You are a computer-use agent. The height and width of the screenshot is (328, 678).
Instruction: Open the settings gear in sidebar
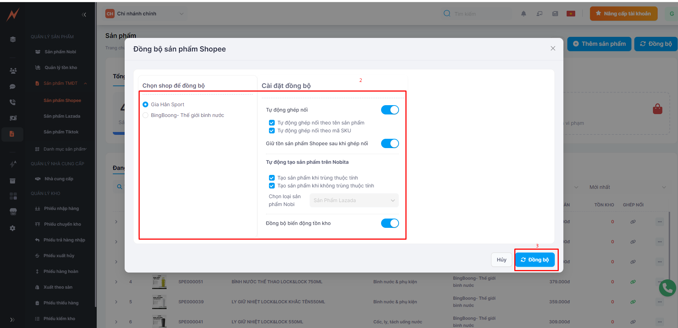(x=13, y=228)
